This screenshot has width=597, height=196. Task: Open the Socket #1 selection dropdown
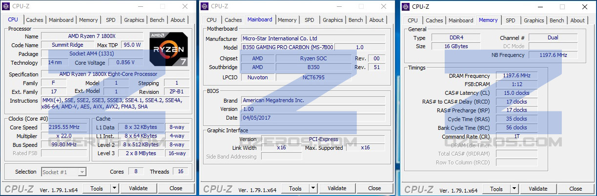click(x=63, y=172)
